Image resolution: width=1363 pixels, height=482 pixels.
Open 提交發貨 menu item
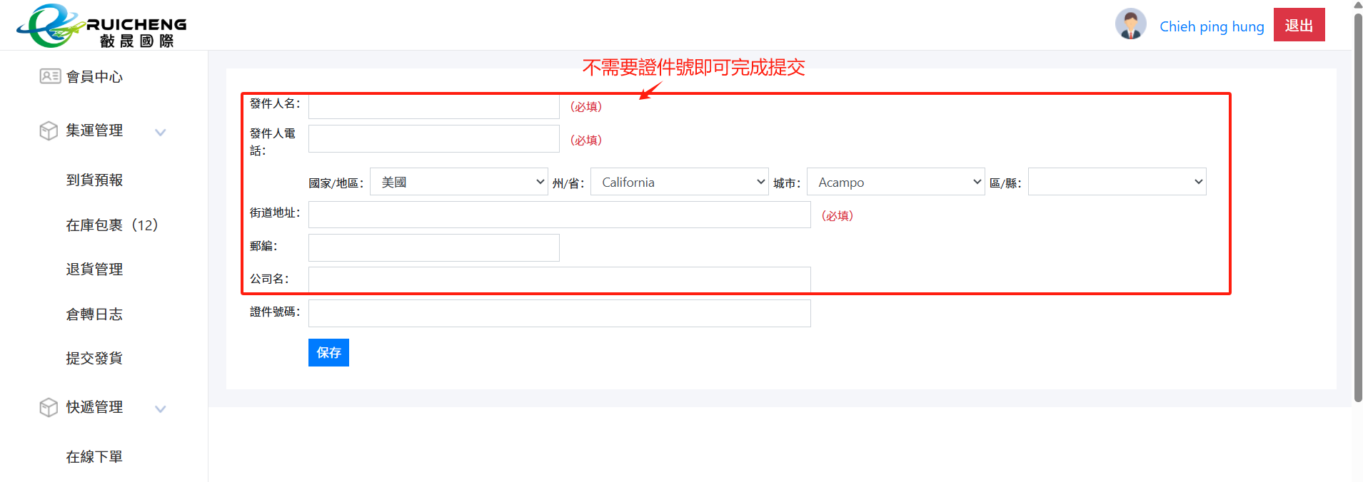(94, 359)
